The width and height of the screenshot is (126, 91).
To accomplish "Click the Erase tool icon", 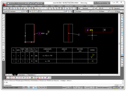I will 122,15.
